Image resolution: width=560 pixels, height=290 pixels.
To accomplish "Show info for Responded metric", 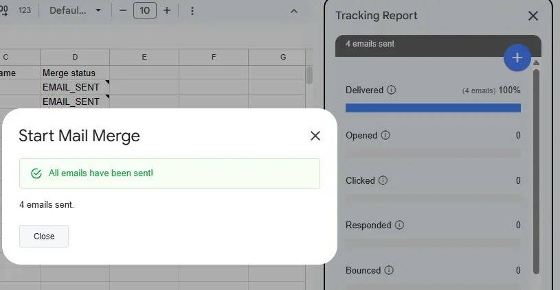I will point(399,225).
